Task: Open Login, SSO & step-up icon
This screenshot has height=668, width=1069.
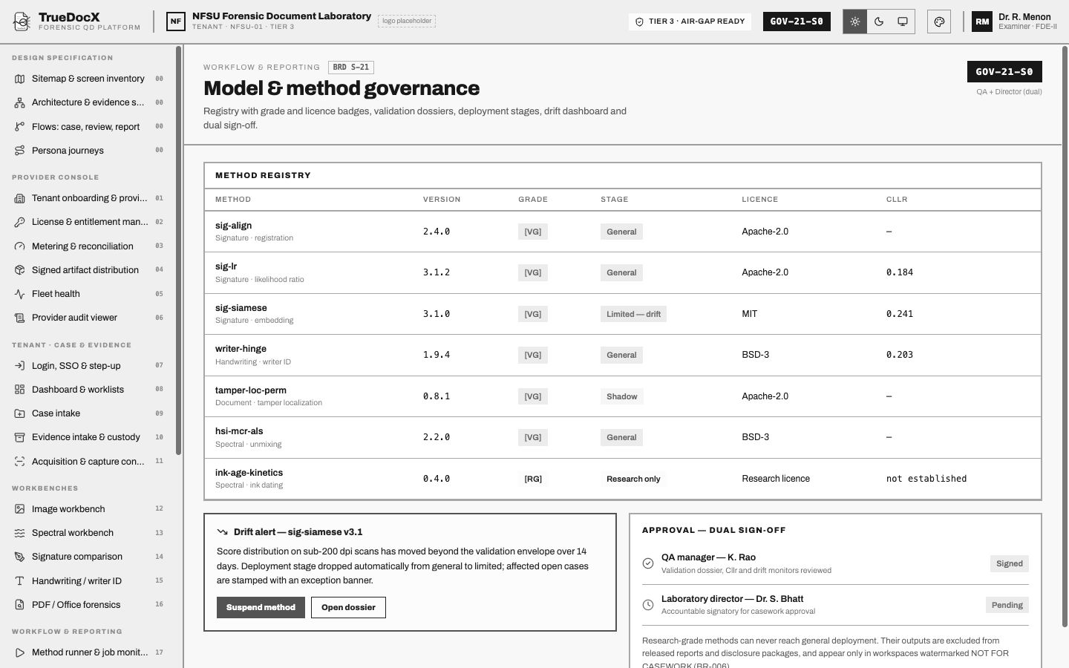Action: 20,366
